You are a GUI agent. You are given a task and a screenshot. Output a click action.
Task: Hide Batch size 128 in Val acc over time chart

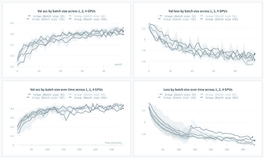click(x=48, y=98)
